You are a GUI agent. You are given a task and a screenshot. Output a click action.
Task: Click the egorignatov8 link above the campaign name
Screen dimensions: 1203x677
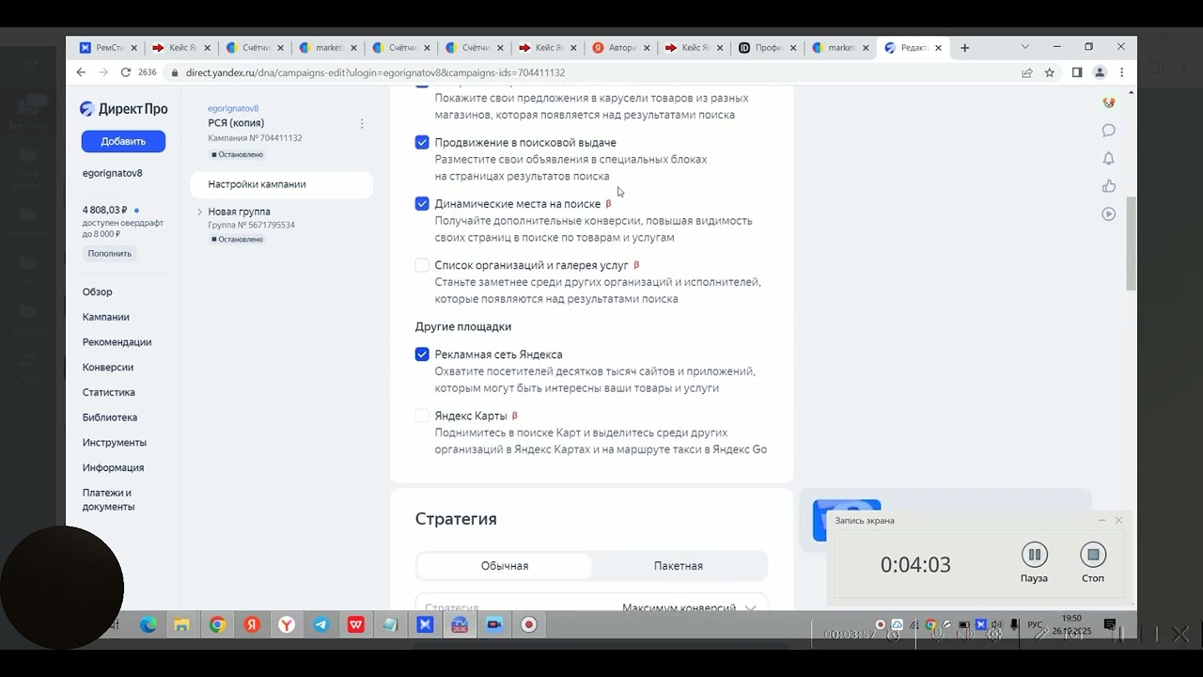tap(233, 108)
